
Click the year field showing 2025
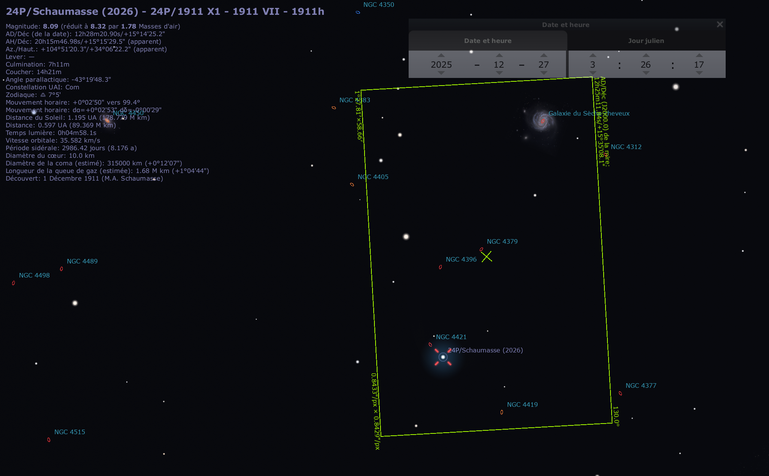[441, 65]
